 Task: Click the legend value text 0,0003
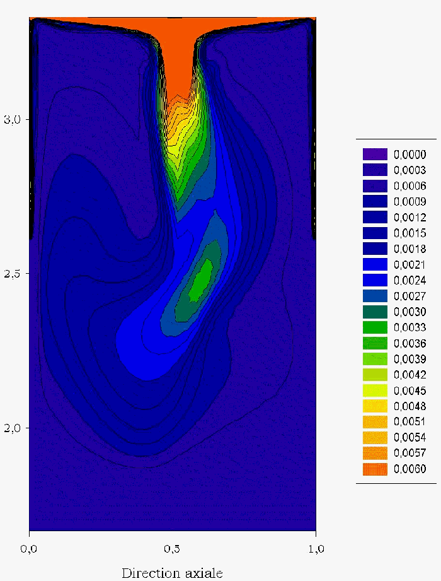[410, 170]
